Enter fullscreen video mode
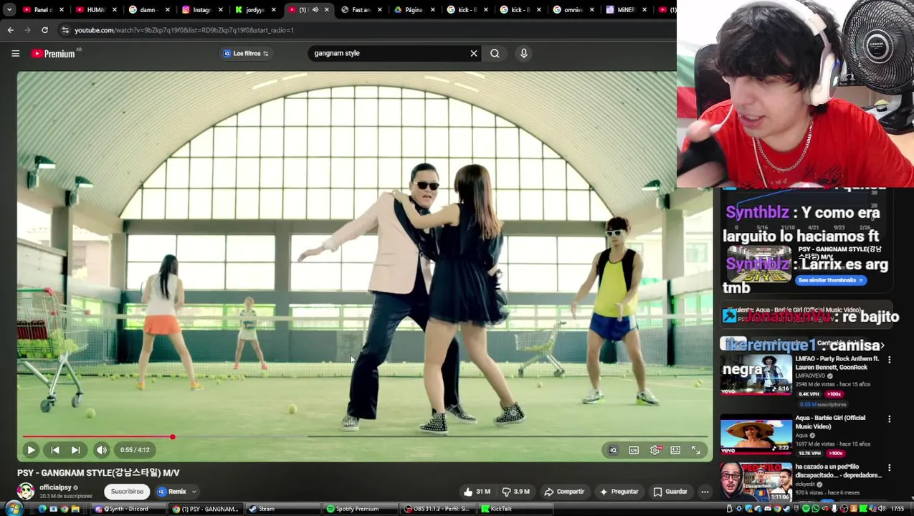Viewport: 914px width, 516px height. tap(696, 450)
